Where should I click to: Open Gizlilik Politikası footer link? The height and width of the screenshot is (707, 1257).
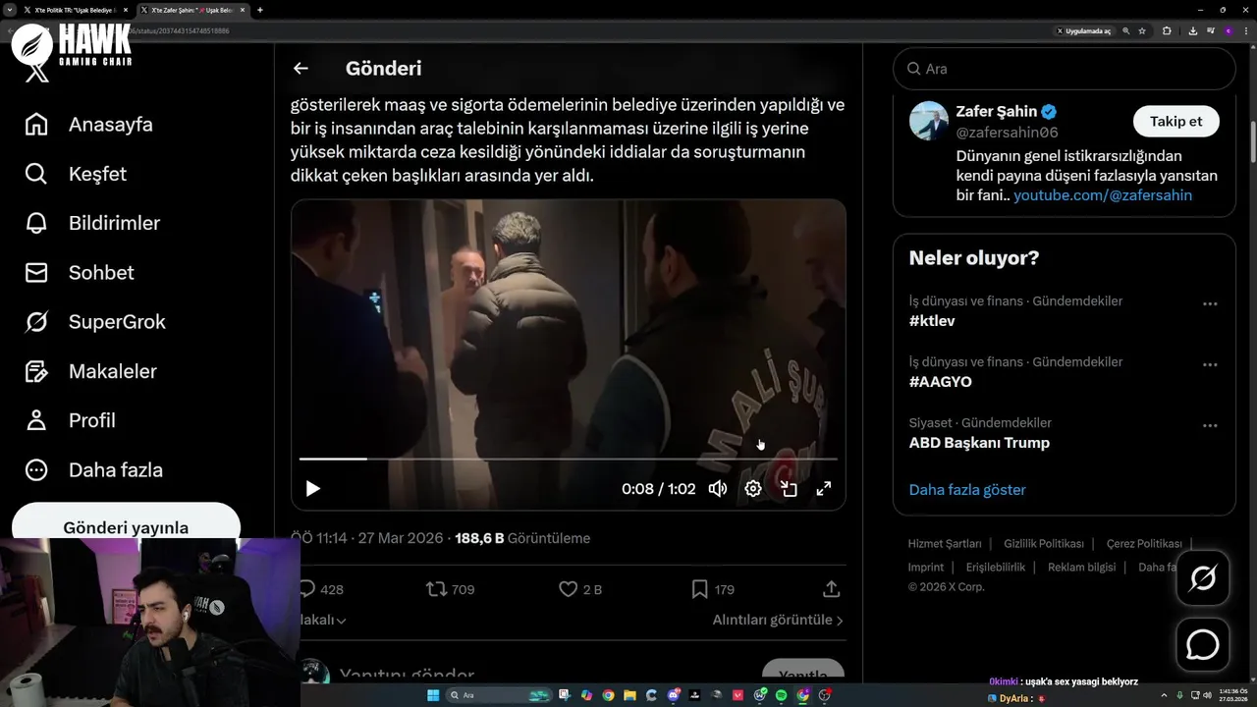(1044, 543)
